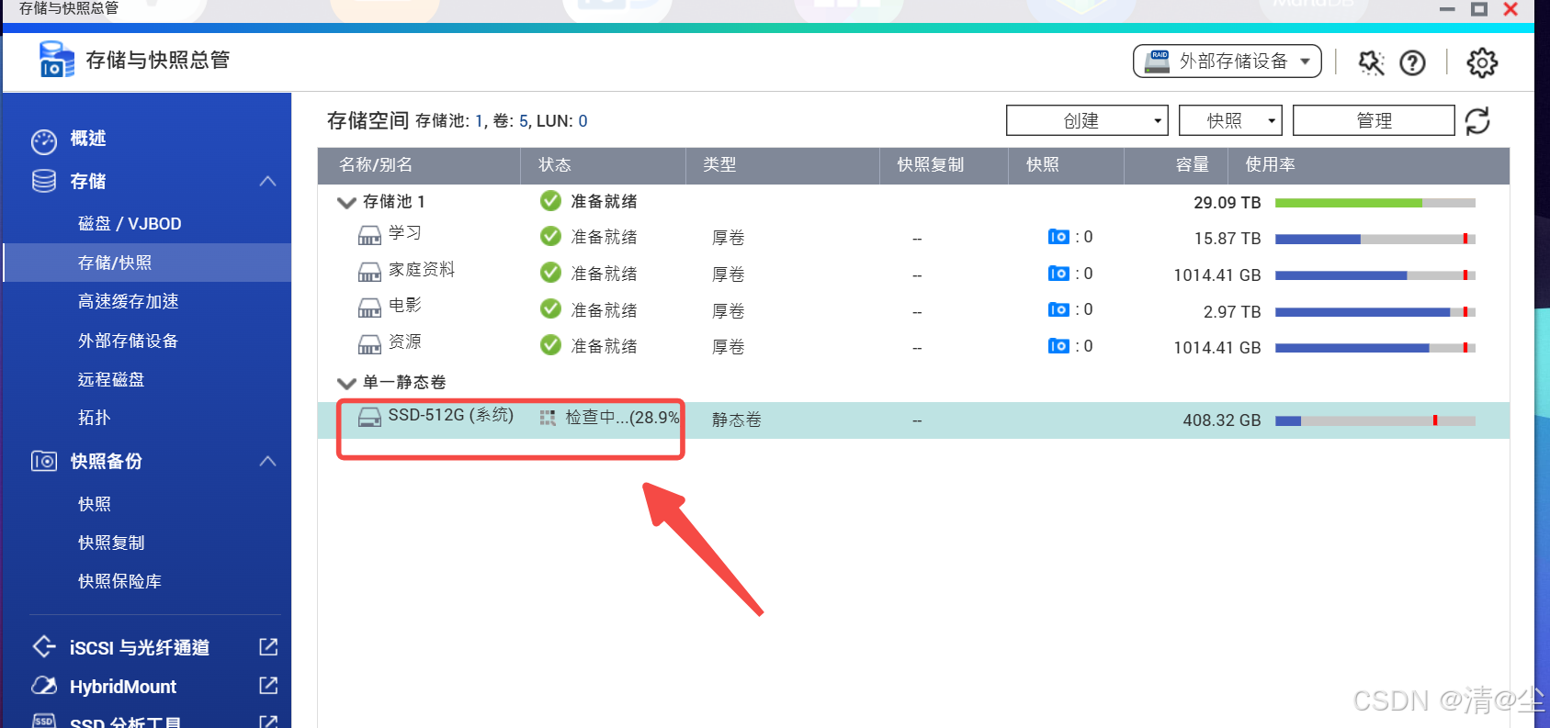Click snapshot icon for 家庭资料 volume
Viewport: 1550px width, 728px height.
(1058, 274)
